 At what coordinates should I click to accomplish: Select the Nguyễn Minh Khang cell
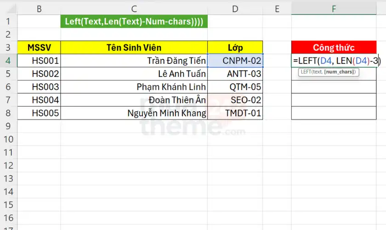pyautogui.click(x=134, y=113)
